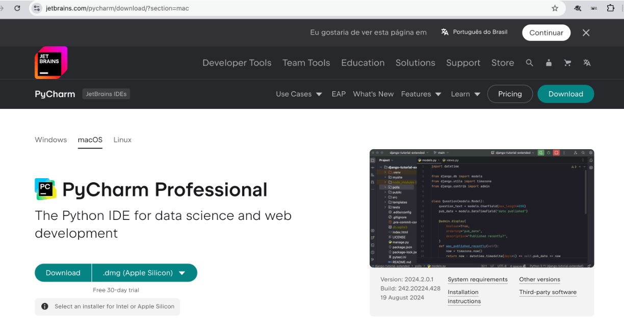The width and height of the screenshot is (624, 336).
Task: Bookmark this page with the star icon
Action: (x=555, y=8)
